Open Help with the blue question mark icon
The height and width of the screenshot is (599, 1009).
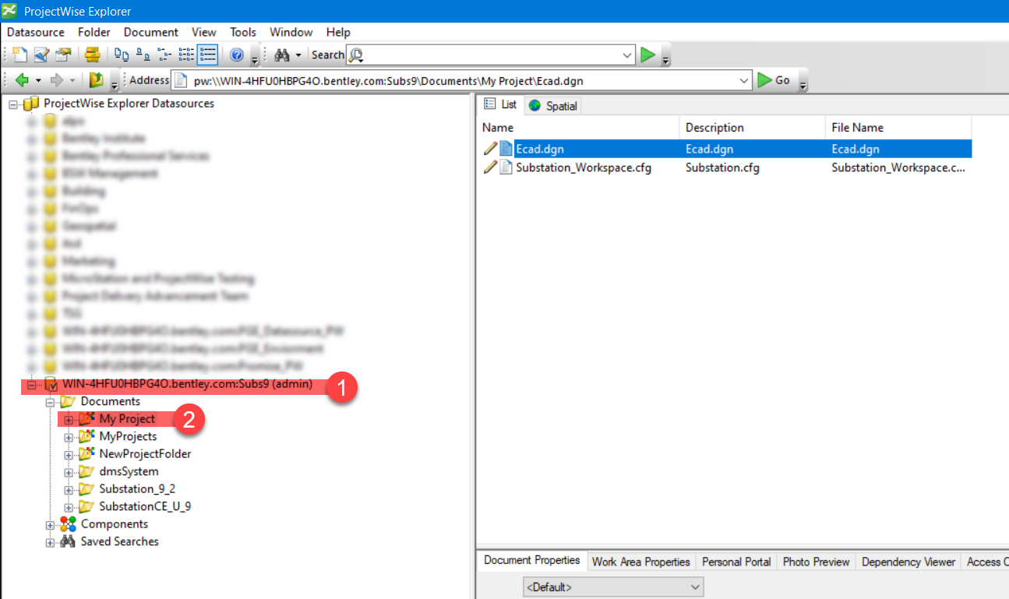tap(237, 55)
